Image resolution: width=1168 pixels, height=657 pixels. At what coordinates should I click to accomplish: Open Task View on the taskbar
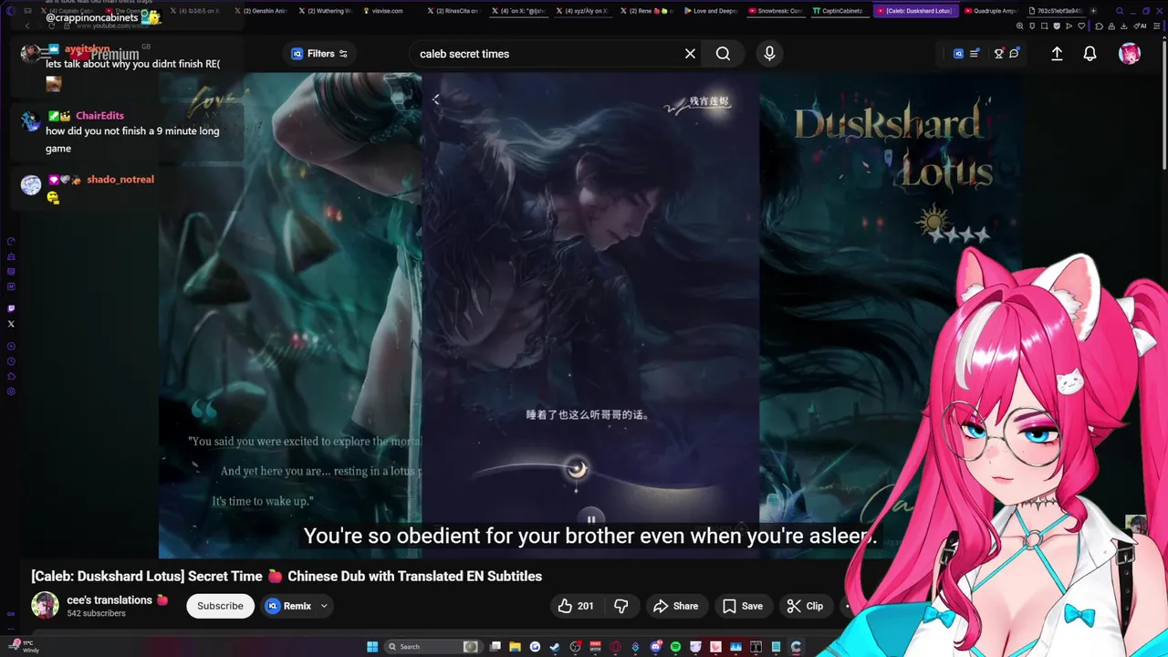tap(495, 647)
